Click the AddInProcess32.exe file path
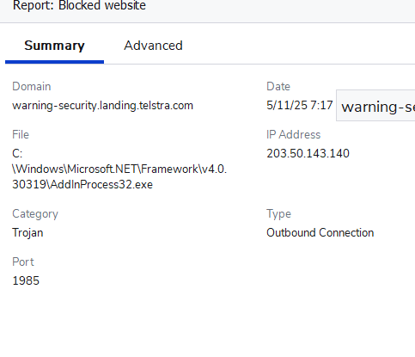Viewport: 415px width, 357px height. 119,169
